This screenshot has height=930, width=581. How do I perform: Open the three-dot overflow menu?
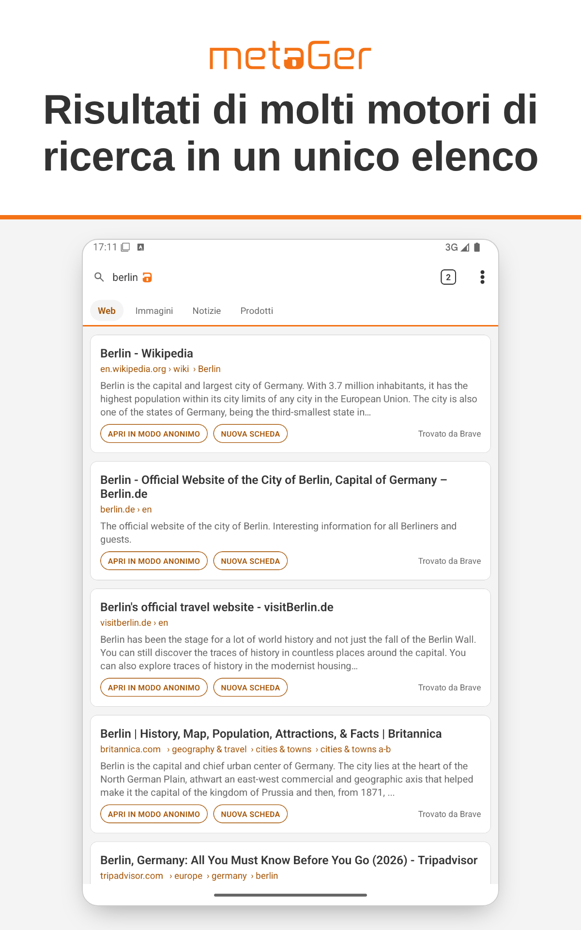click(482, 277)
